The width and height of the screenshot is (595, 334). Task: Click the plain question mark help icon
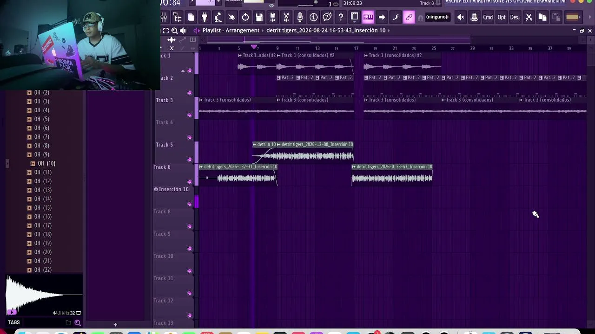tap(341, 18)
